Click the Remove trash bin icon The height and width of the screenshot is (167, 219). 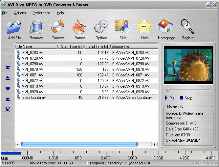click(36, 27)
